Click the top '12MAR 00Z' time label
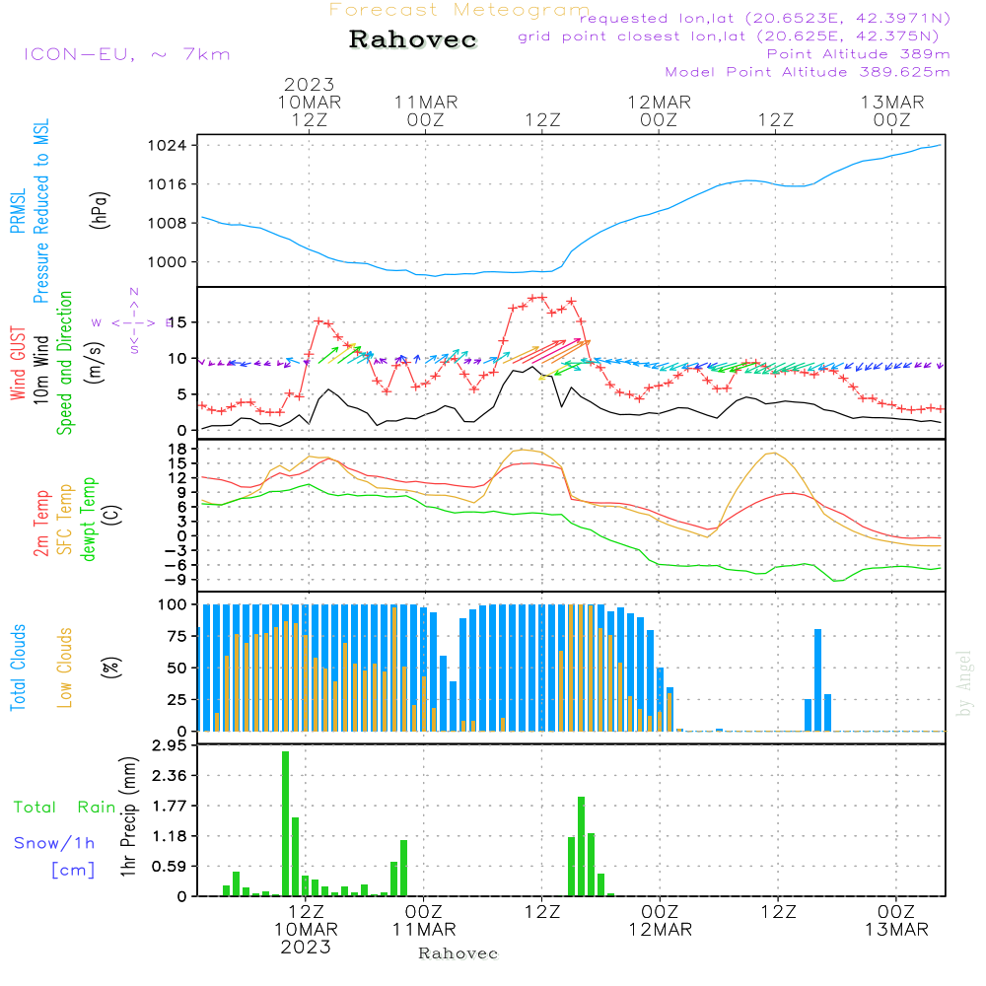The image size is (986, 986). (659, 111)
